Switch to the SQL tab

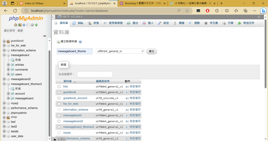78,23
